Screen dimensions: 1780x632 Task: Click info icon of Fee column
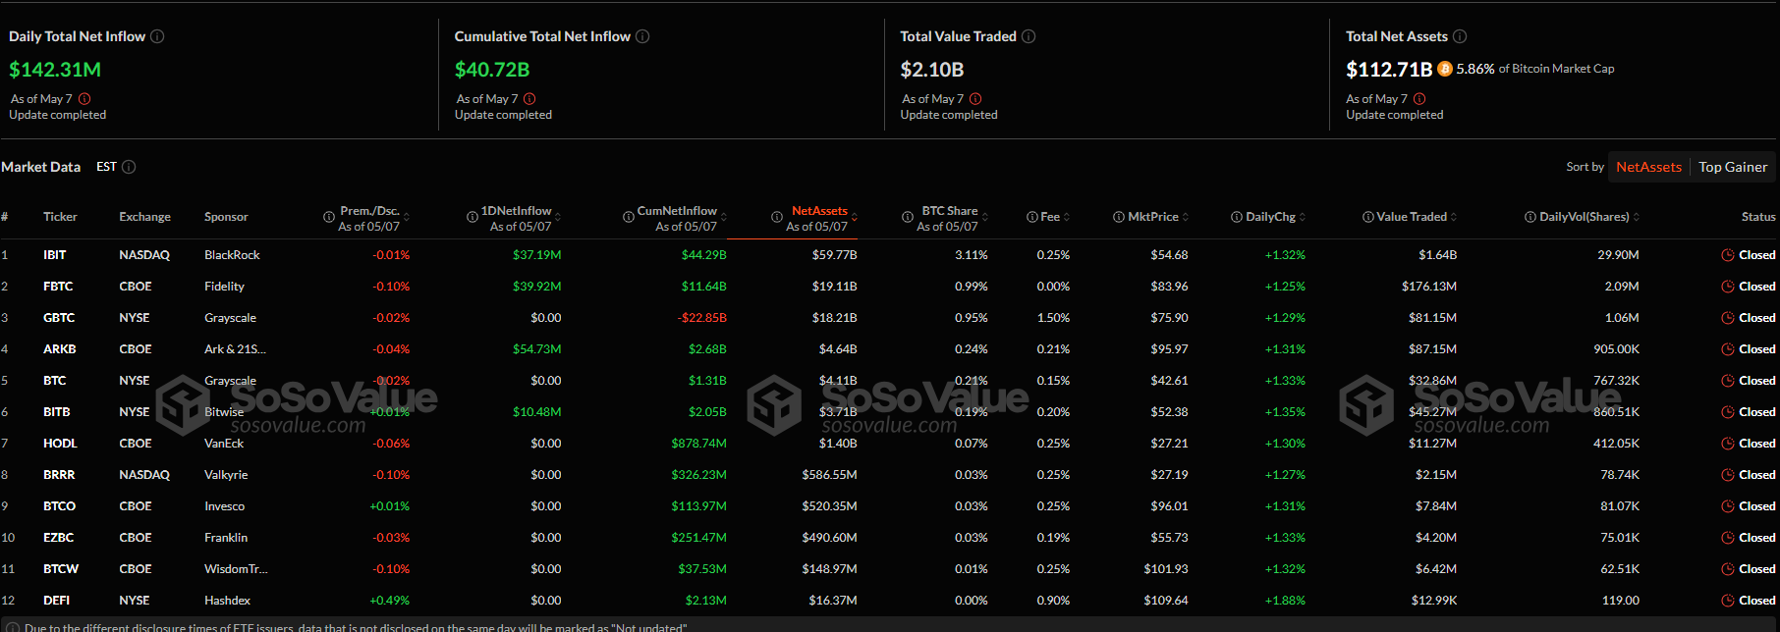[x=1032, y=217]
